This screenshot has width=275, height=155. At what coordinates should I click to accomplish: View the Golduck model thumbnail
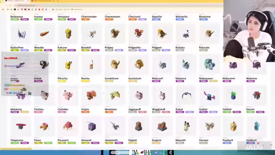(x=257, y=126)
